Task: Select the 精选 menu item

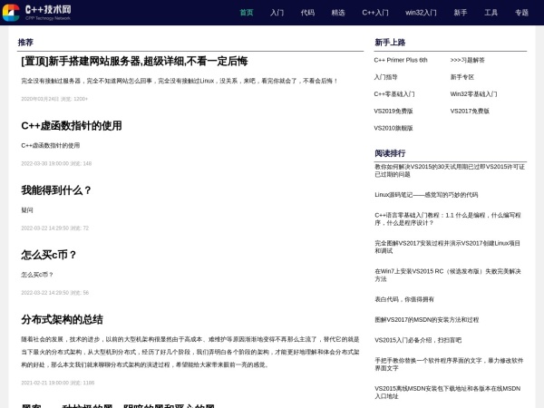Action: [x=338, y=13]
